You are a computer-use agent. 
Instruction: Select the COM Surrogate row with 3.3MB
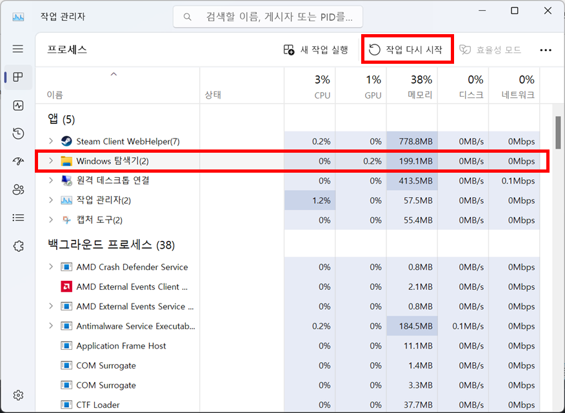[288, 385]
